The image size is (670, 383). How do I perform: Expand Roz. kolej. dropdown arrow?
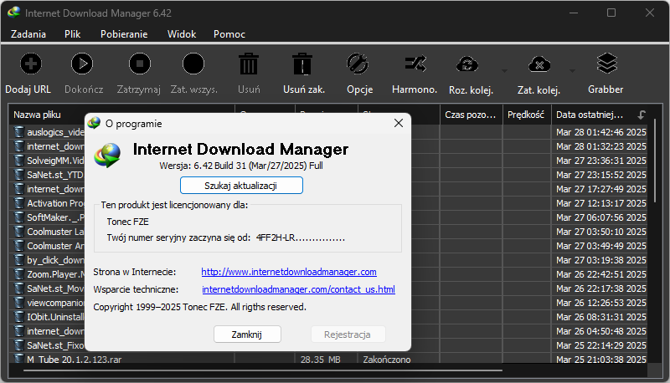(505, 71)
